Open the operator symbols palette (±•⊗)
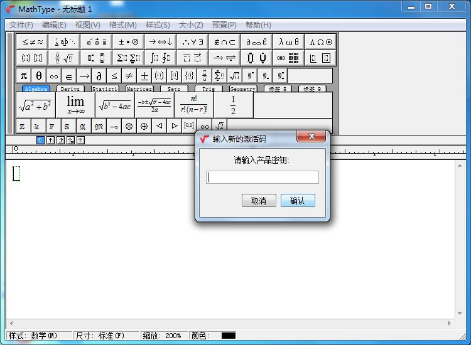 click(128, 42)
